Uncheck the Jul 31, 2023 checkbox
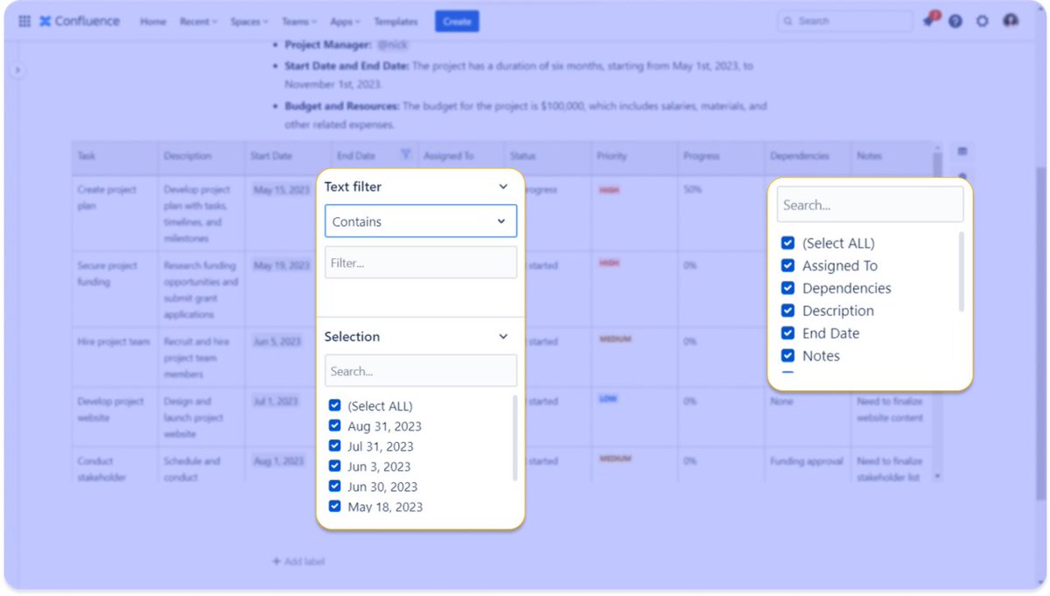This screenshot has width=1050, height=596. pos(334,445)
